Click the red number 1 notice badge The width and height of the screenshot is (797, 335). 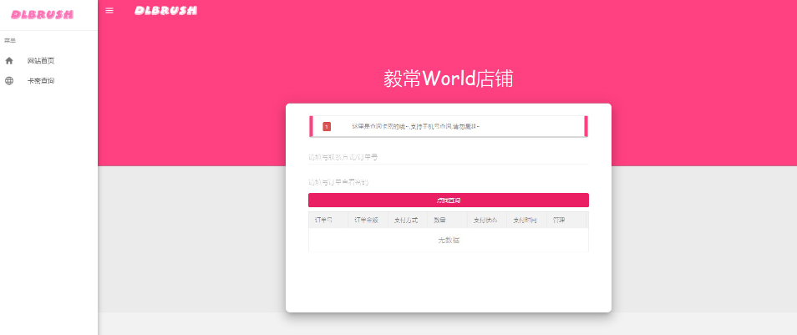coord(327,126)
